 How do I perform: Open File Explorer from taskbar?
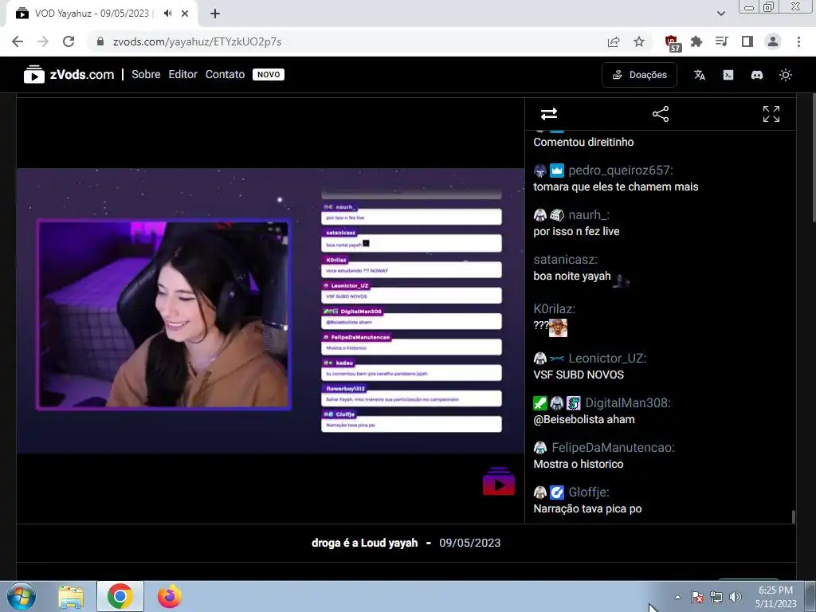71,596
